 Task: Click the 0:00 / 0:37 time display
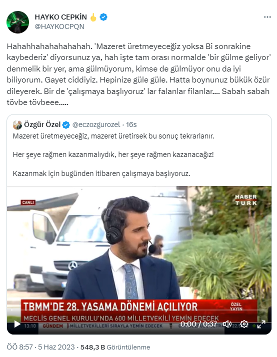[198, 324]
